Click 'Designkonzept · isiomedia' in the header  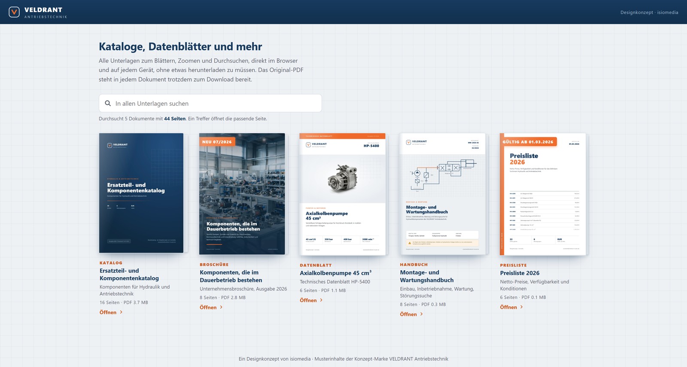click(x=649, y=12)
